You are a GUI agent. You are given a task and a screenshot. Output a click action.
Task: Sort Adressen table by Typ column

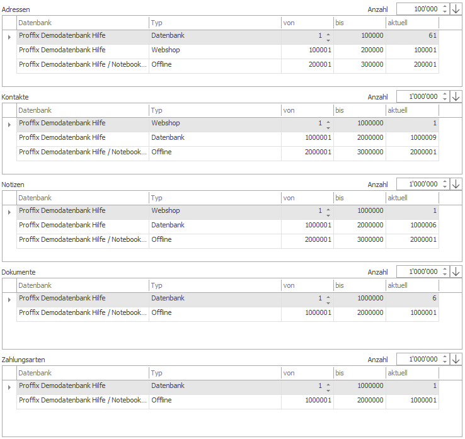pos(215,23)
